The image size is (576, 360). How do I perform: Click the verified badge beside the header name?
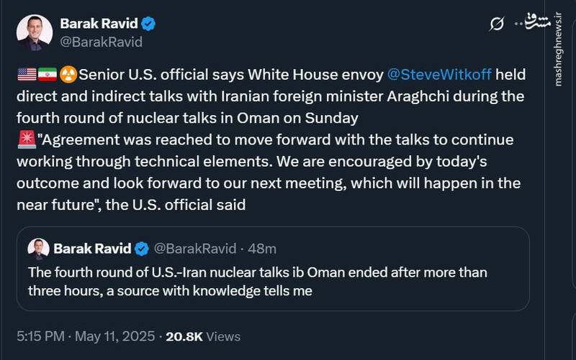point(148,24)
